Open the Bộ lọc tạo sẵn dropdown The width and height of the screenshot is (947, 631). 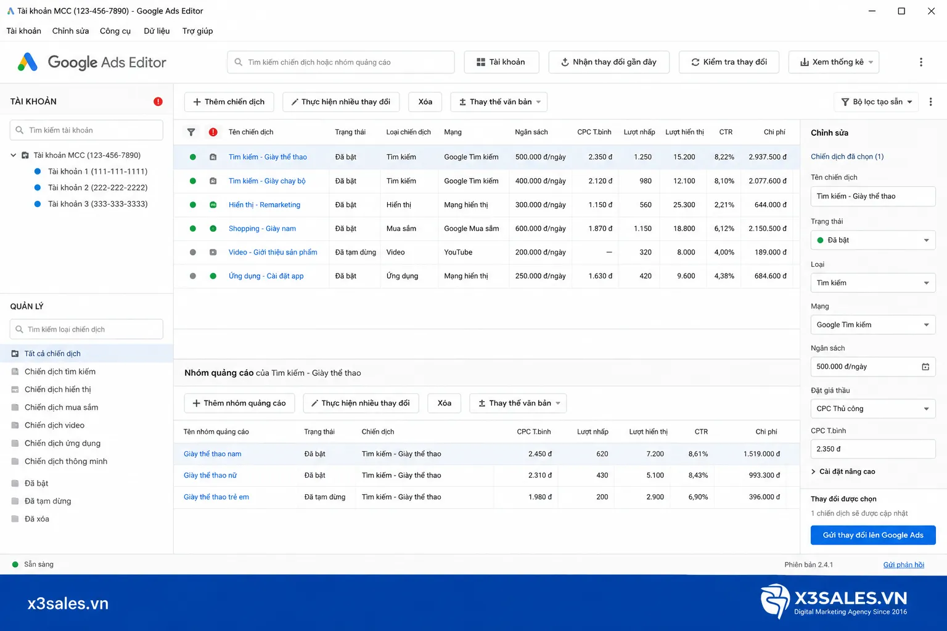pyautogui.click(x=876, y=102)
